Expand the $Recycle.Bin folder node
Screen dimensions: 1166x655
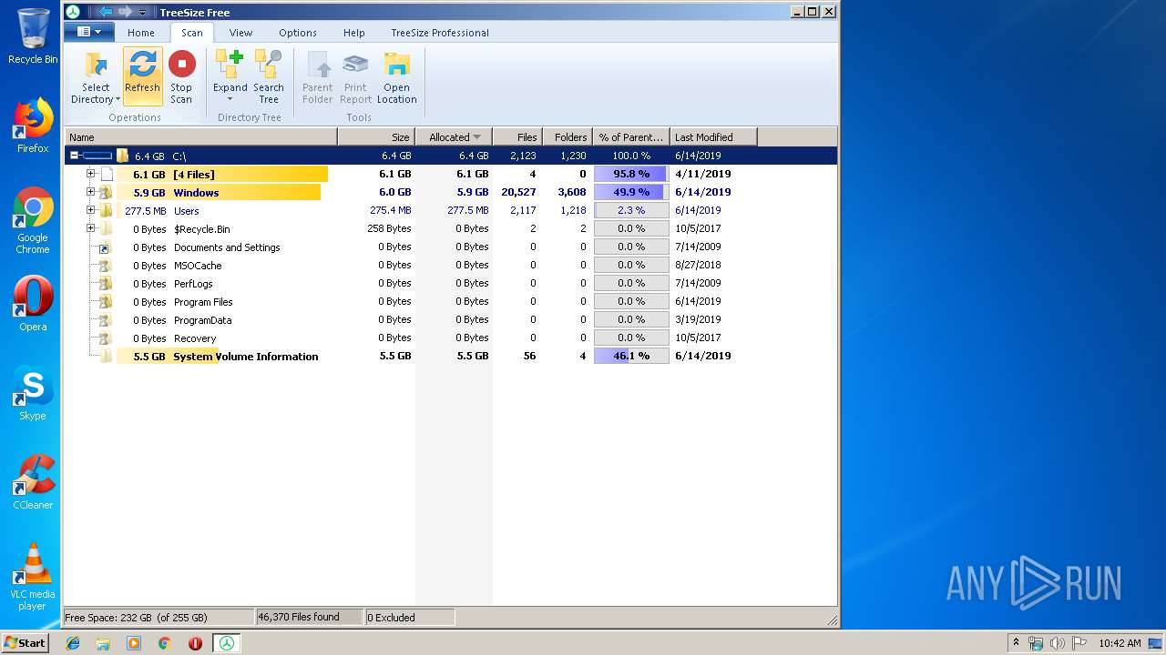point(90,228)
